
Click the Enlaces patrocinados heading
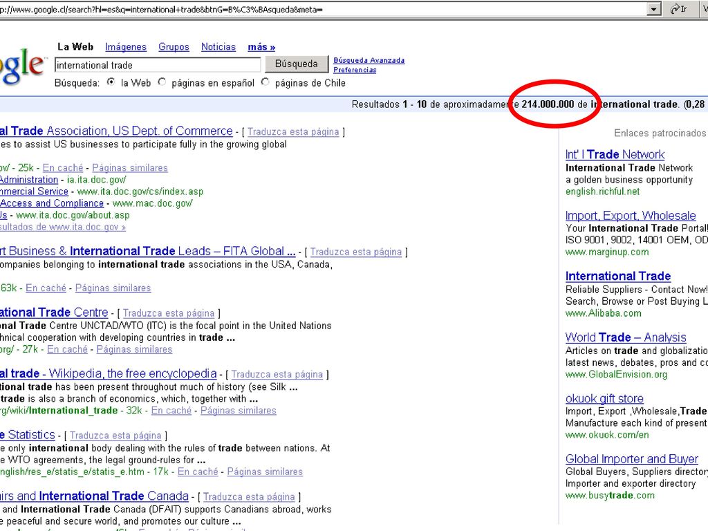click(x=660, y=133)
